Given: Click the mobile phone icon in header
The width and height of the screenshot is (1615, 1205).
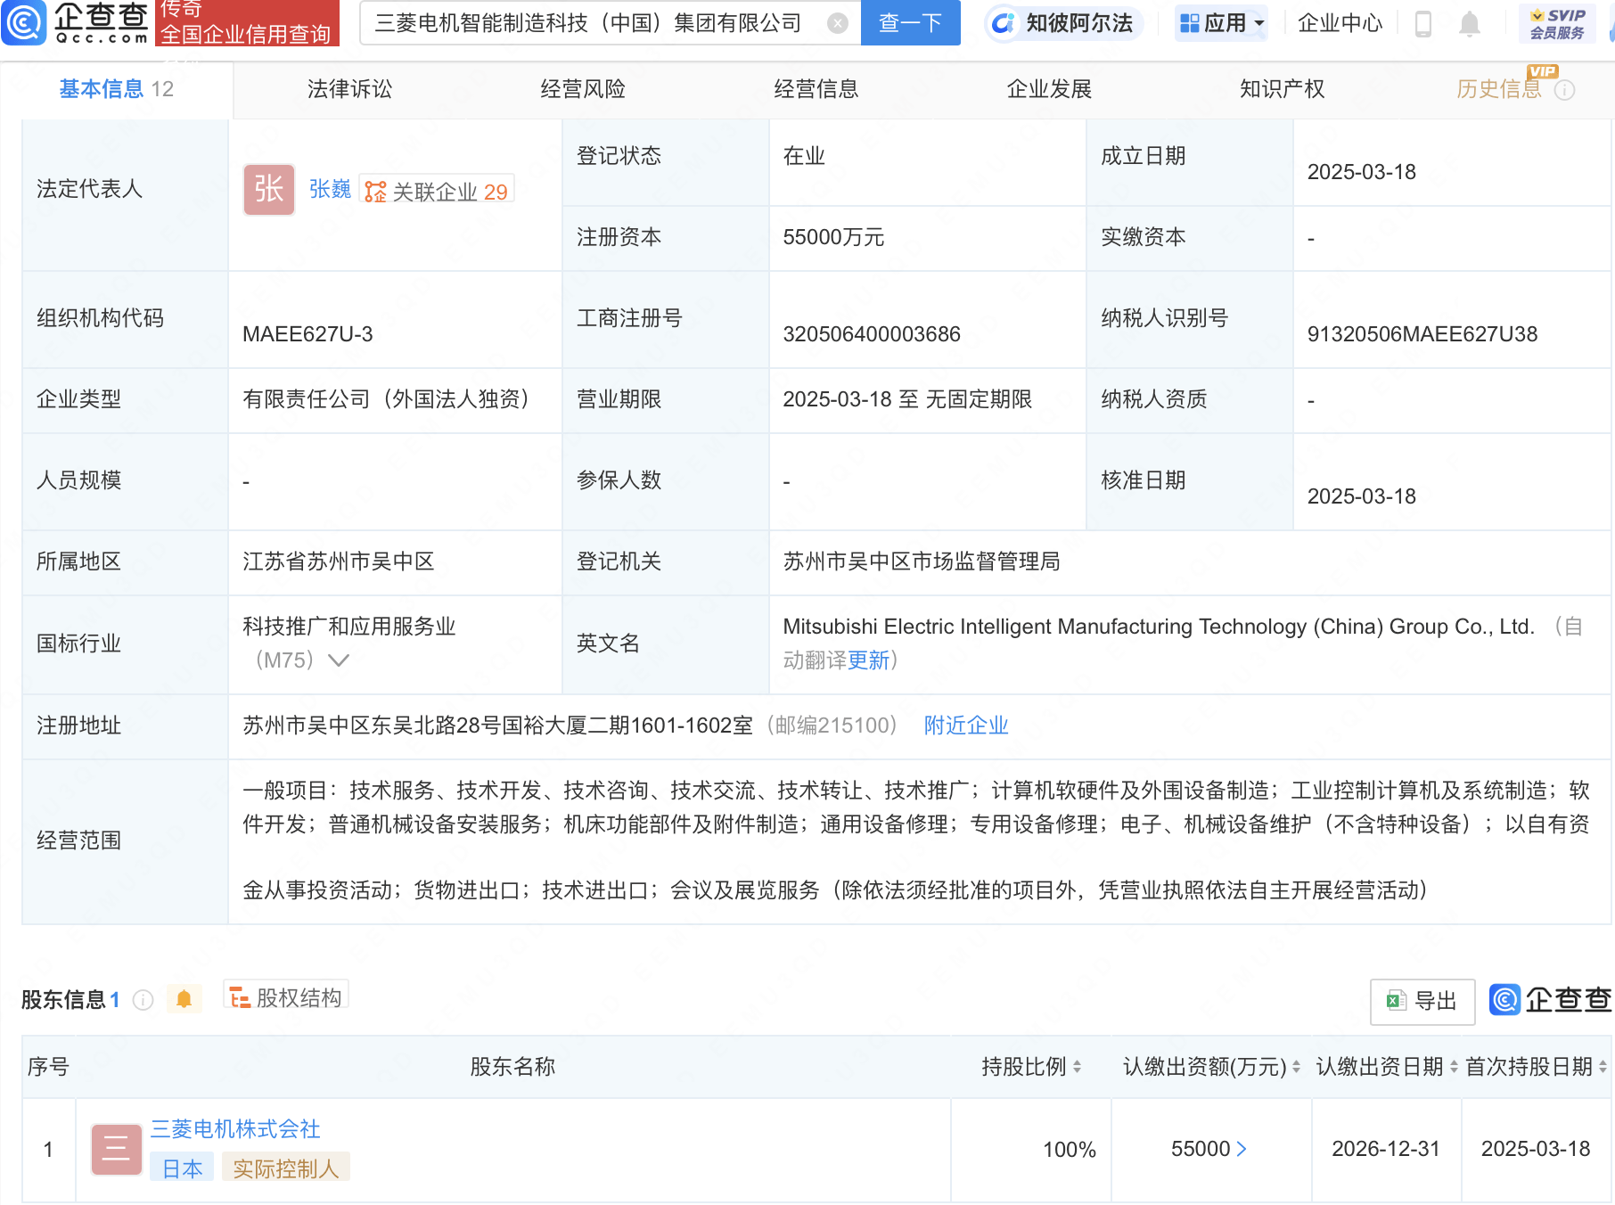Looking at the screenshot, I should tap(1423, 24).
